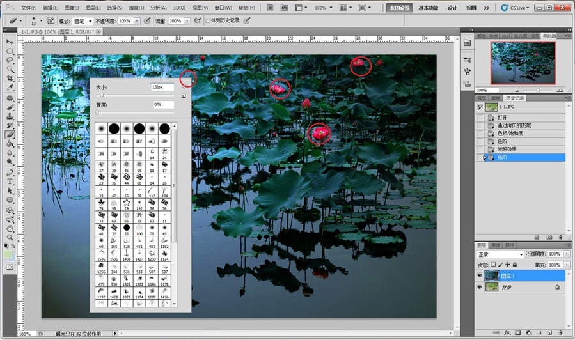Image resolution: width=575 pixels, height=340 pixels.
Task: Open the layer blend mode 正常 dropdown
Action: [500, 254]
